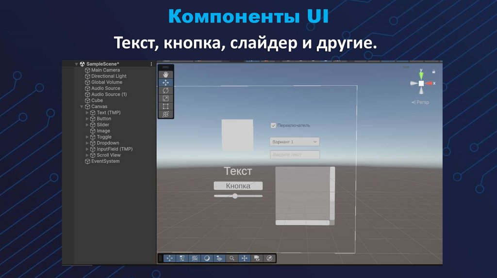The width and height of the screenshot is (497, 278).
Task: Select the white Image square in scene
Action: [x=237, y=135]
